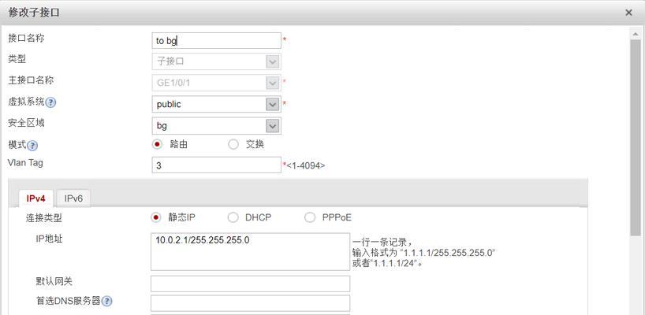Select the 交换 mode radio button

(x=233, y=145)
